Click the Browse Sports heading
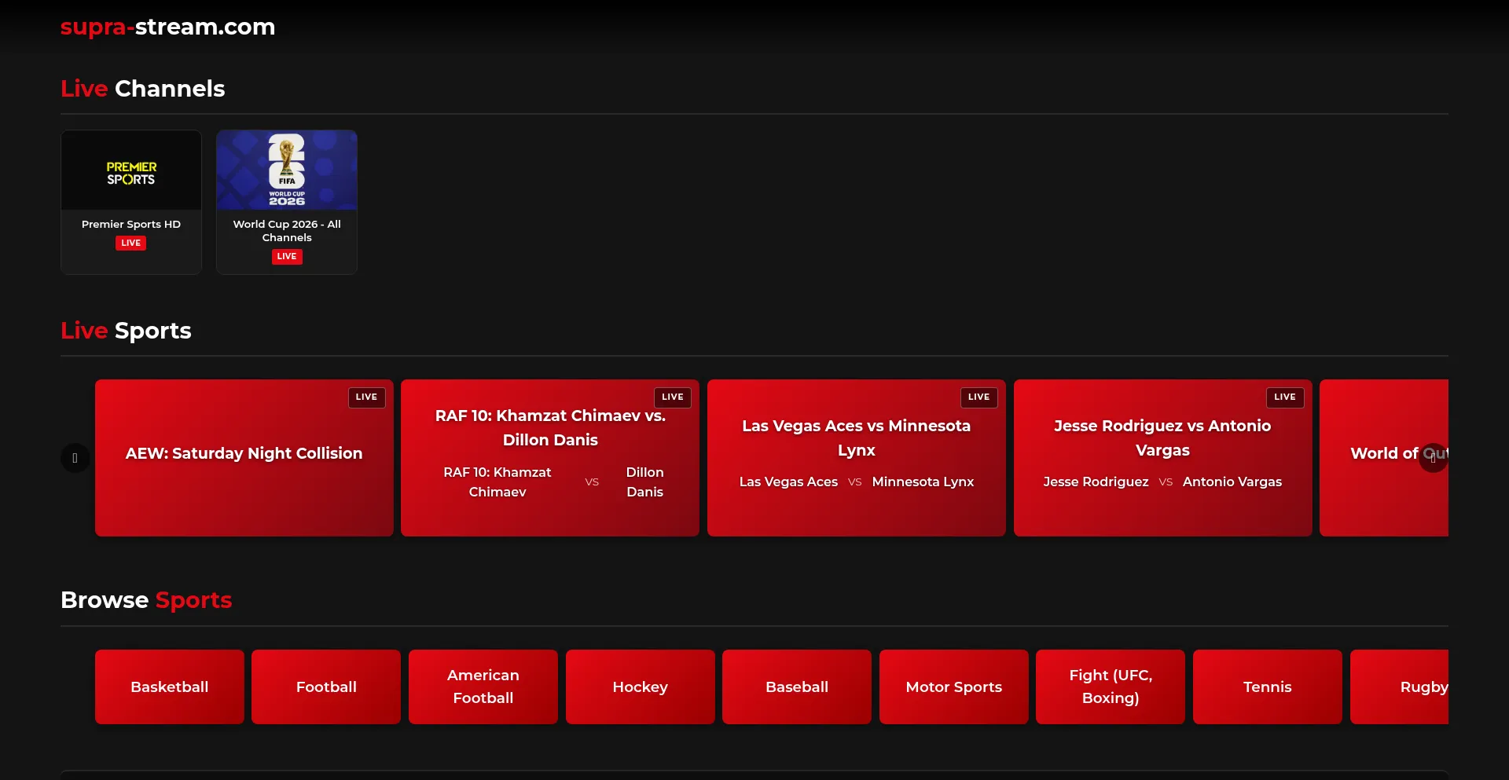This screenshot has height=780, width=1509. 146,600
